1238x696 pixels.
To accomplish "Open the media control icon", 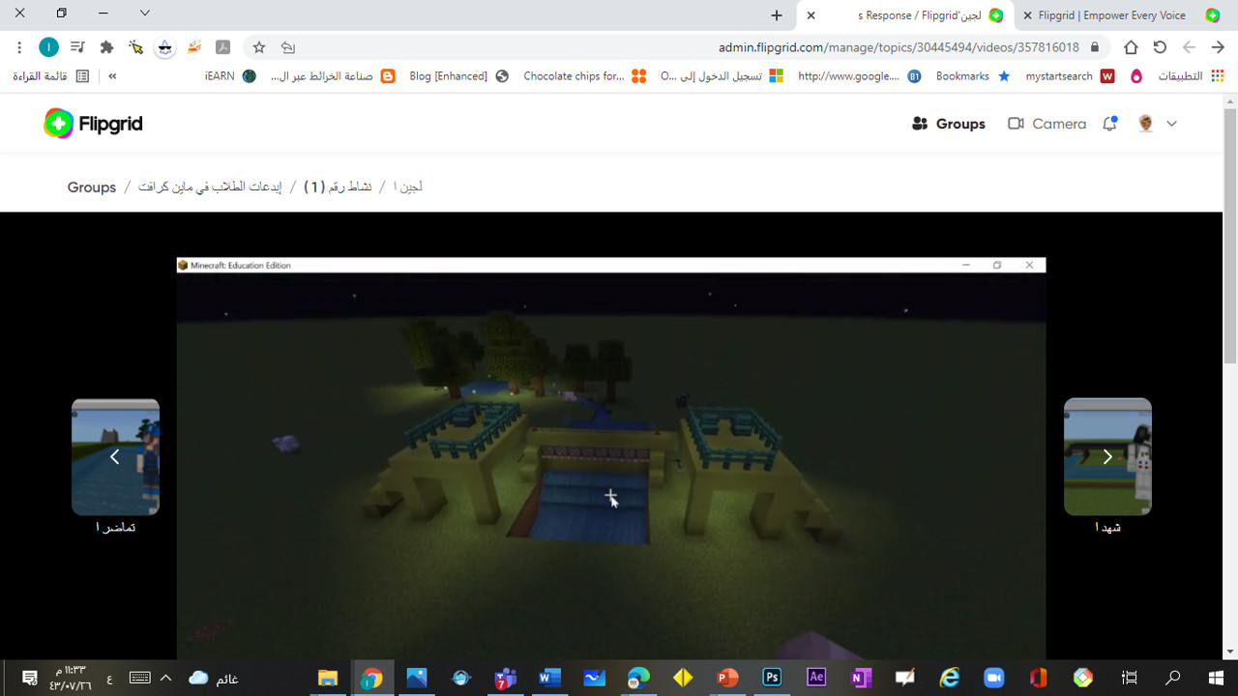I will pyautogui.click(x=77, y=47).
